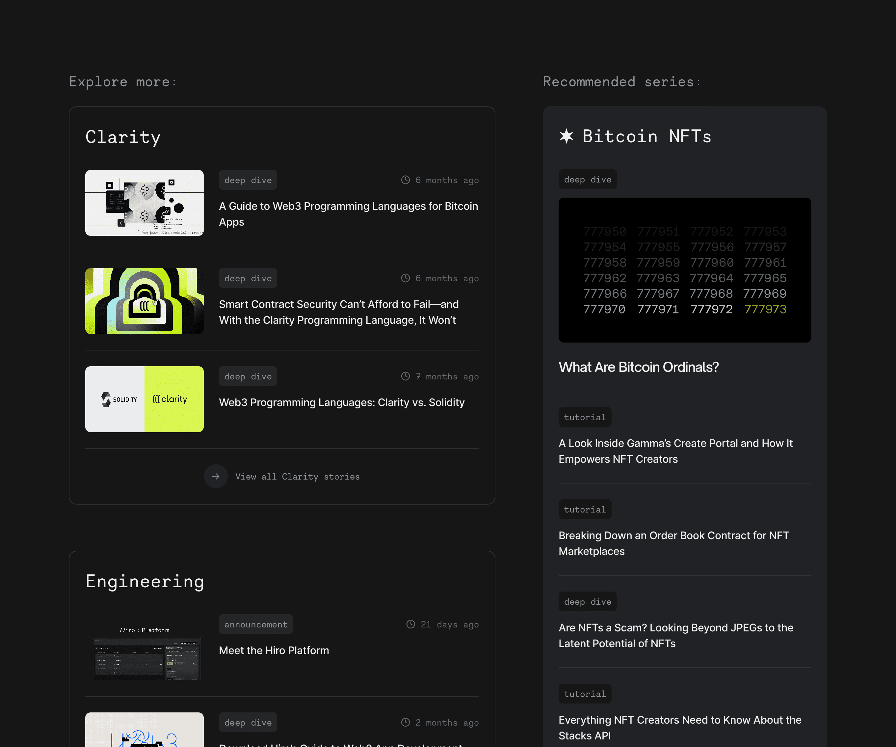Click the announcement tag on Meet the Hiro Platform
Screen dimensions: 896x747
point(256,624)
